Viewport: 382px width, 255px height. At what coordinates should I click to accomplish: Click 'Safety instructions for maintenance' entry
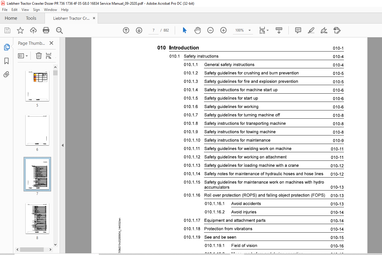pos(237,140)
